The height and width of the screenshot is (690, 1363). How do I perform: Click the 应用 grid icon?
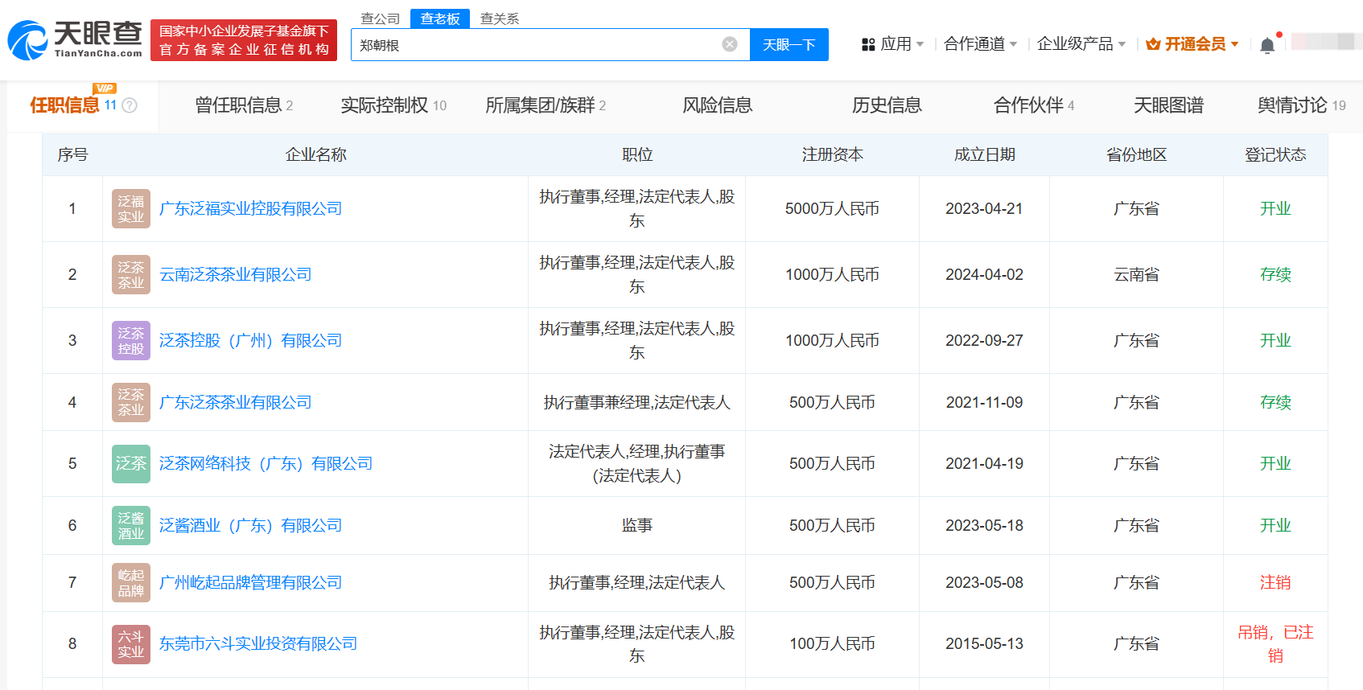(868, 44)
